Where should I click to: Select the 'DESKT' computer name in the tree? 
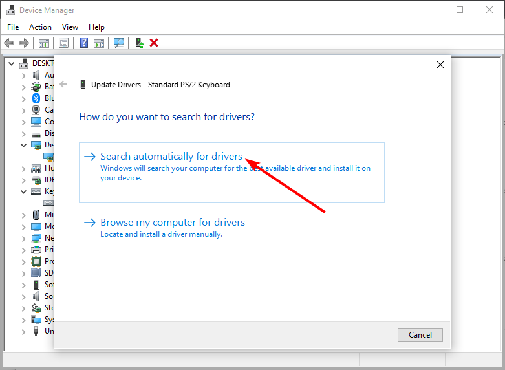point(43,63)
